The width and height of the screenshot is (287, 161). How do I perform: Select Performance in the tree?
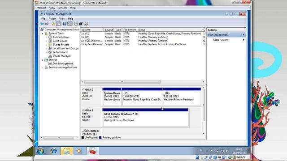pyautogui.click(x=60, y=52)
